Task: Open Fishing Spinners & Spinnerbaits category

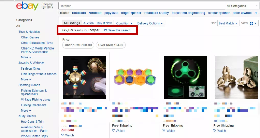Action: (x=34, y=92)
